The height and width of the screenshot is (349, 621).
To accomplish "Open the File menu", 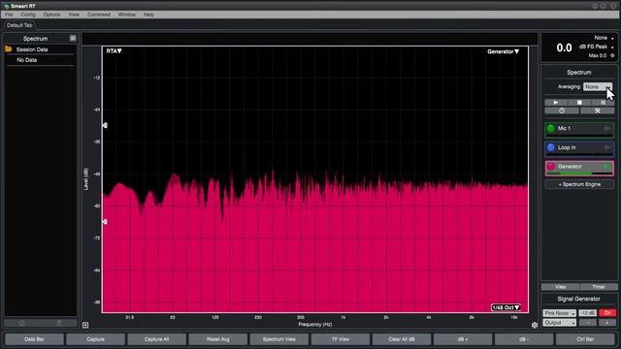I will tap(9, 15).
